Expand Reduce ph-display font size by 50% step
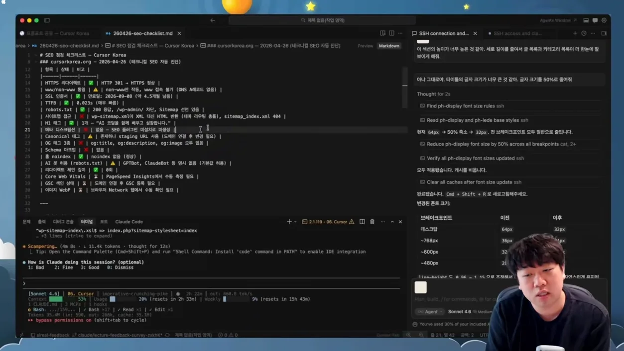Viewport: 624px width, 351px height. click(x=498, y=144)
